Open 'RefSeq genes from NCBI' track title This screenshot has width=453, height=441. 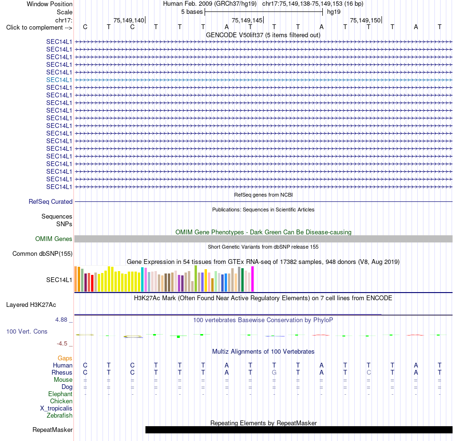tap(263, 195)
